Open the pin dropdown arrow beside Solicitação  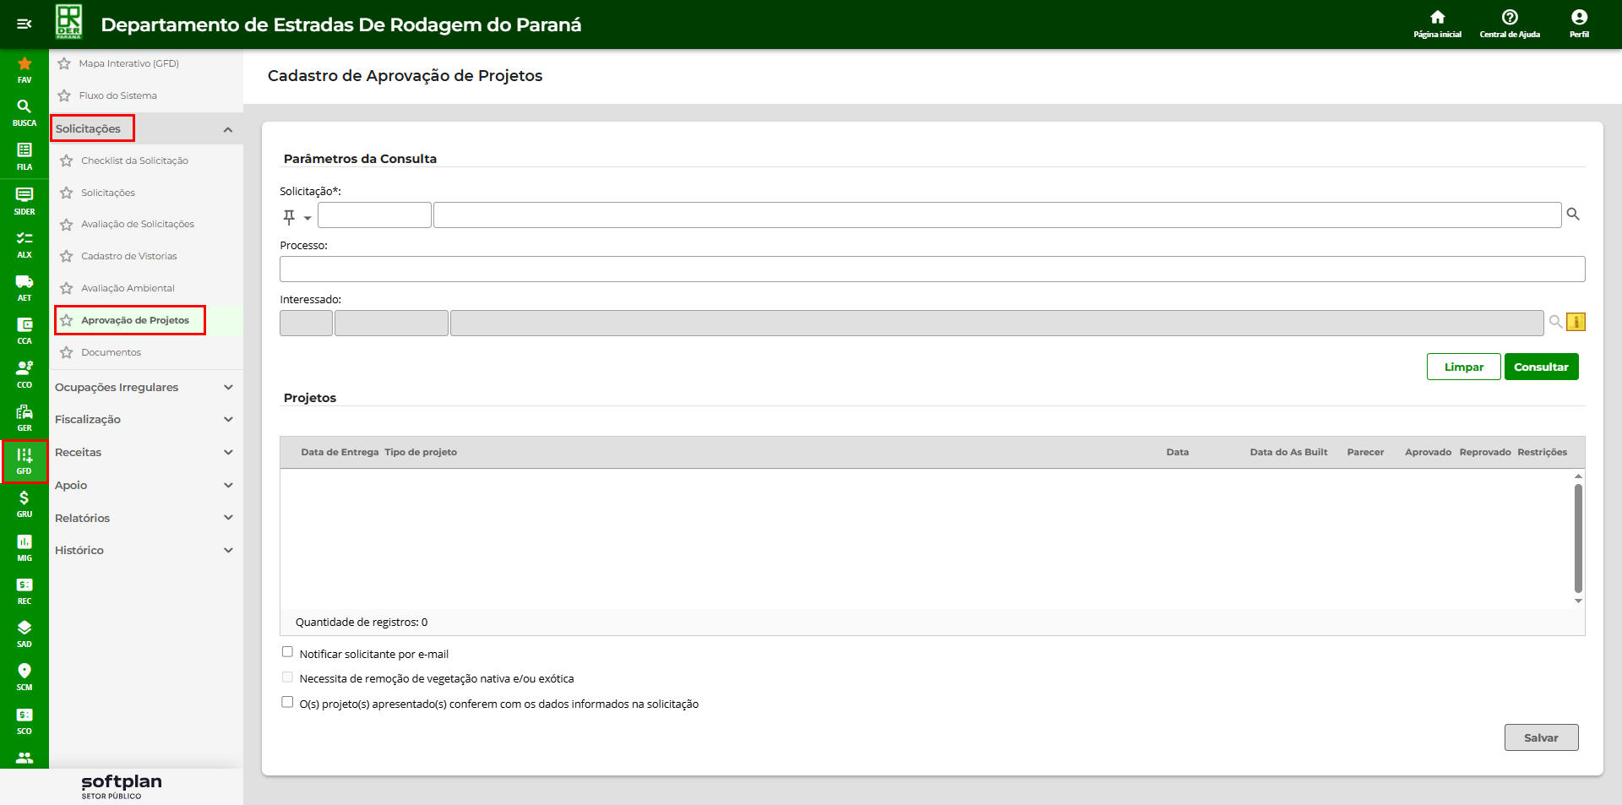[308, 218]
